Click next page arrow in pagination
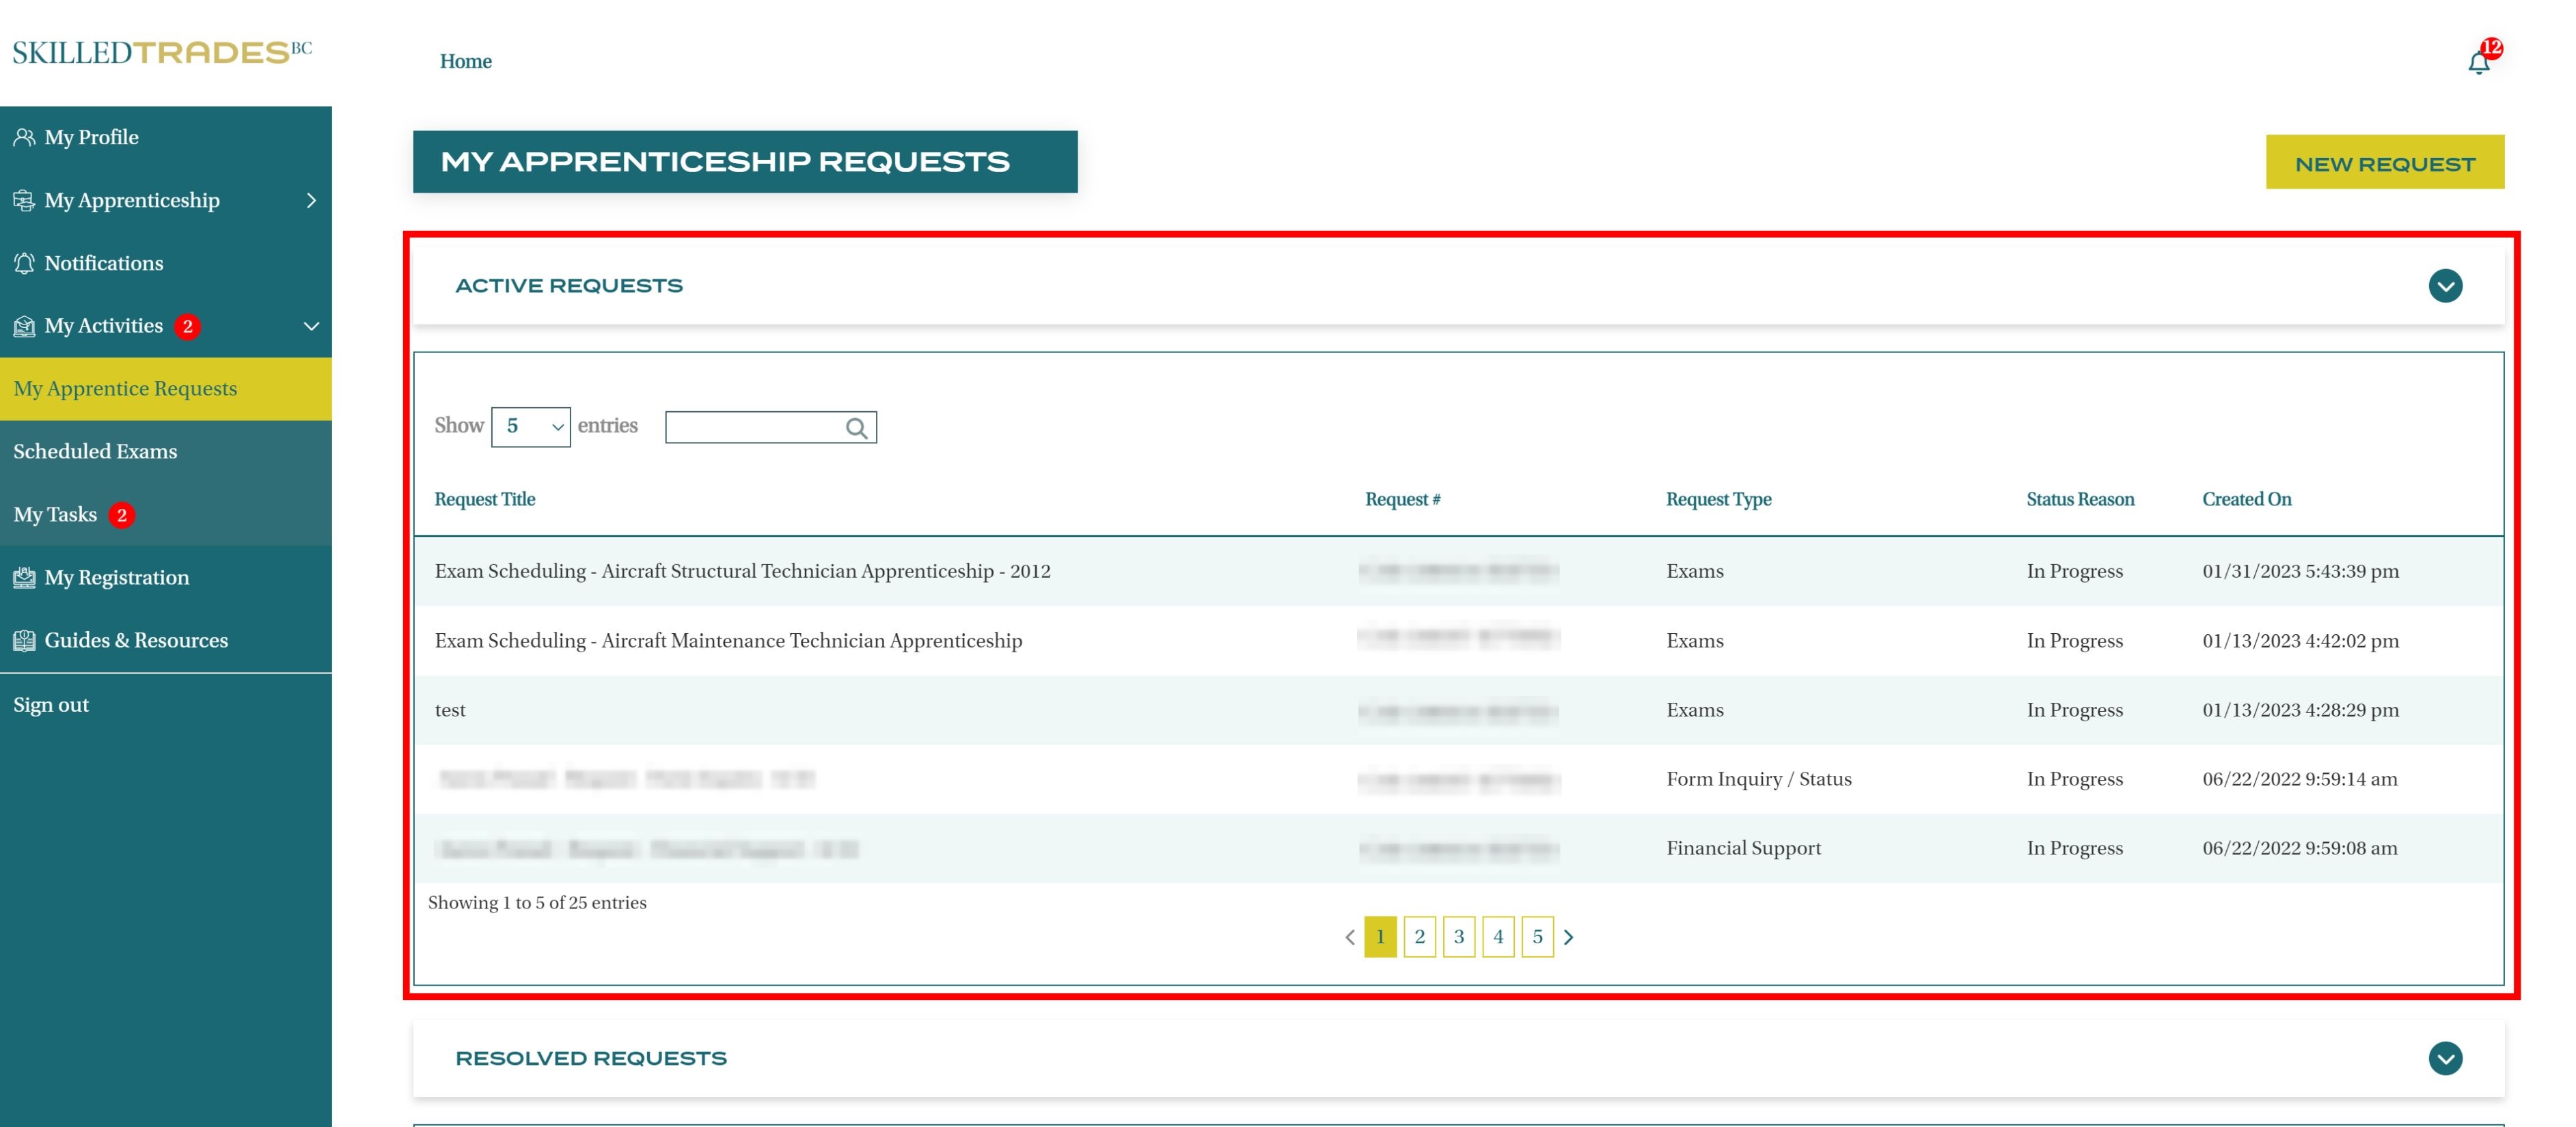 pos(1568,937)
